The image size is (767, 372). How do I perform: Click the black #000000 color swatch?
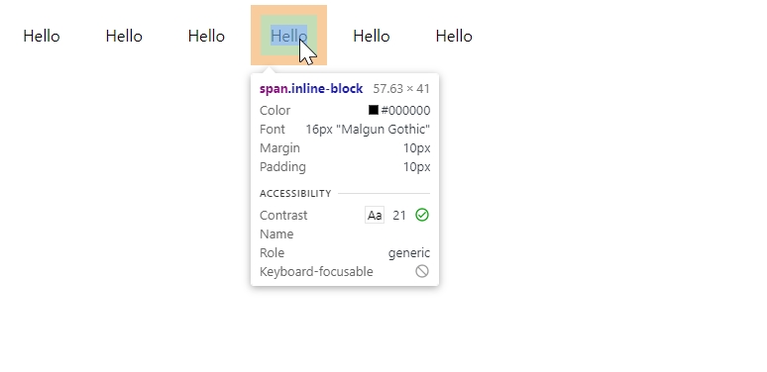tap(374, 110)
